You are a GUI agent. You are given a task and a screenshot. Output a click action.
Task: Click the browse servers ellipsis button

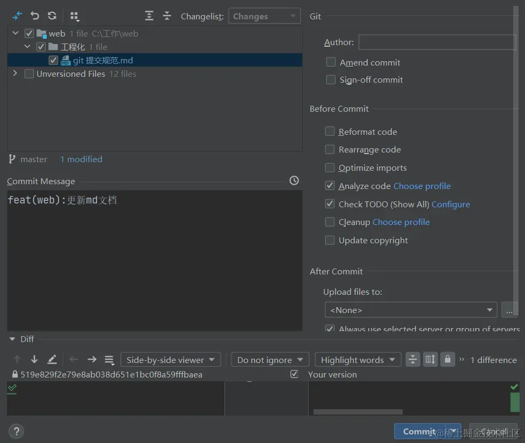pos(509,310)
